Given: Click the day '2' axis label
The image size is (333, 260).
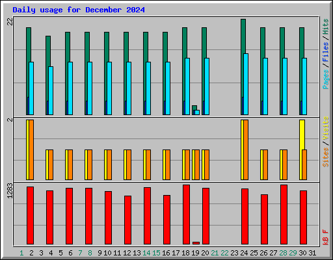Looking at the screenshot, I should point(31,253).
